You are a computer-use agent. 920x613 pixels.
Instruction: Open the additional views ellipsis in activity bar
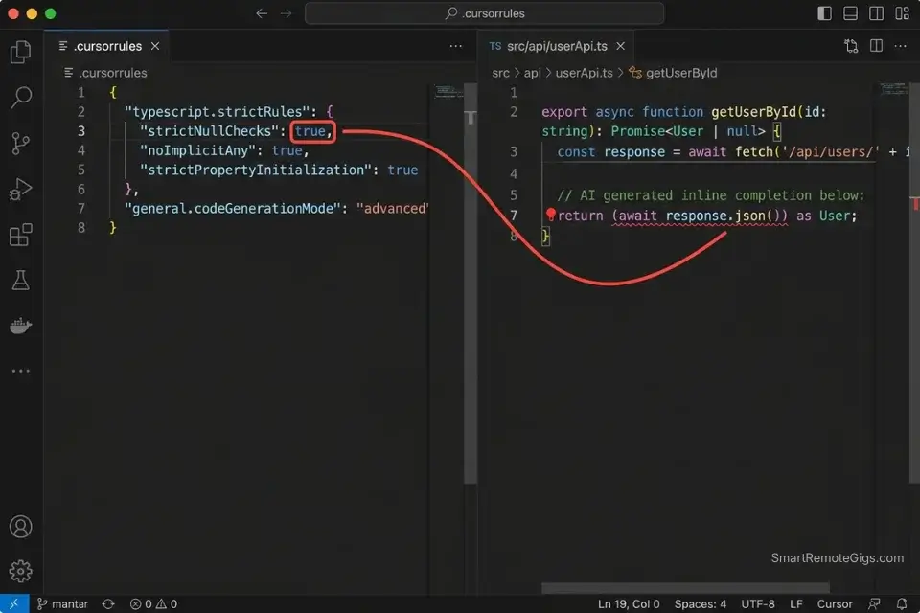pos(21,371)
